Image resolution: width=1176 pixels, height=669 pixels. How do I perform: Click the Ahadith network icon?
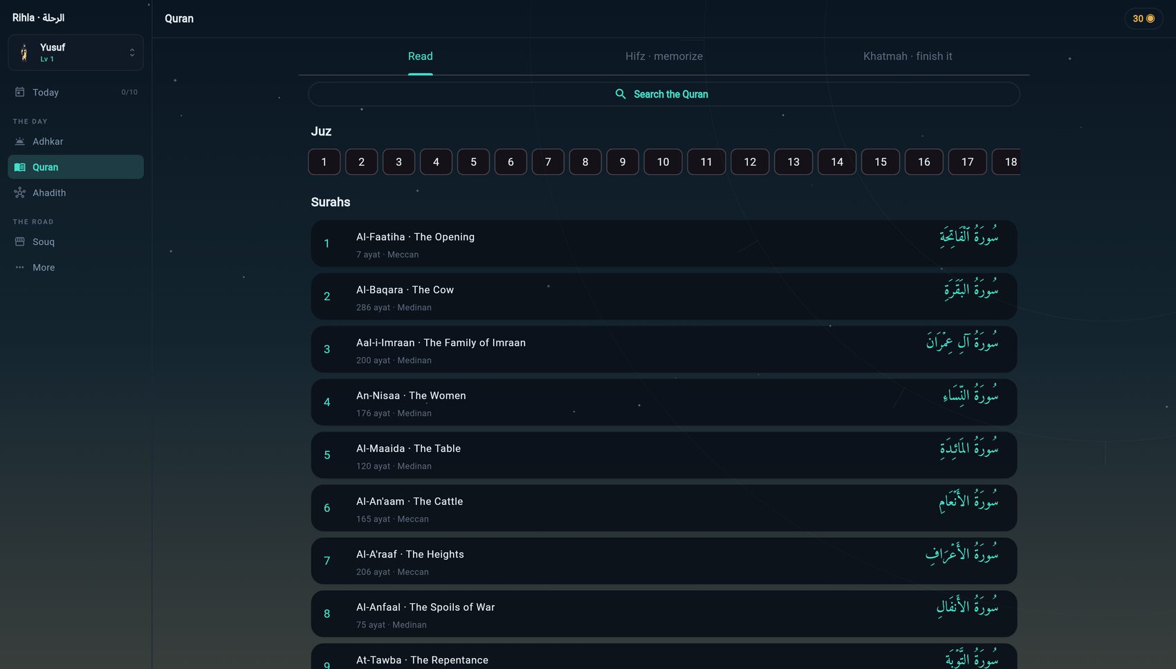(20, 192)
